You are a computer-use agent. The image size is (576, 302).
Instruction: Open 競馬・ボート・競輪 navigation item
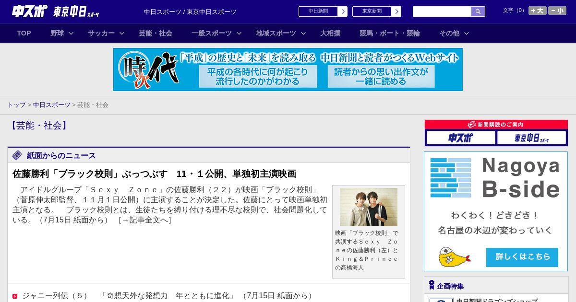390,33
